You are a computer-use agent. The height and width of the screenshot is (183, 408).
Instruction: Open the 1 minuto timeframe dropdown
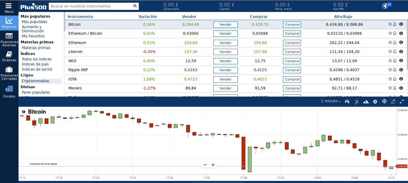[x=331, y=101]
